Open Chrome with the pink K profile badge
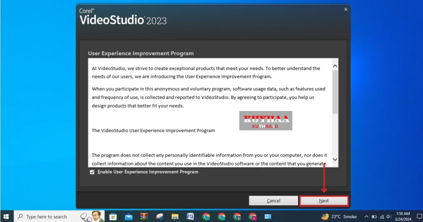Viewport: 423px width, 222px height. (252, 217)
